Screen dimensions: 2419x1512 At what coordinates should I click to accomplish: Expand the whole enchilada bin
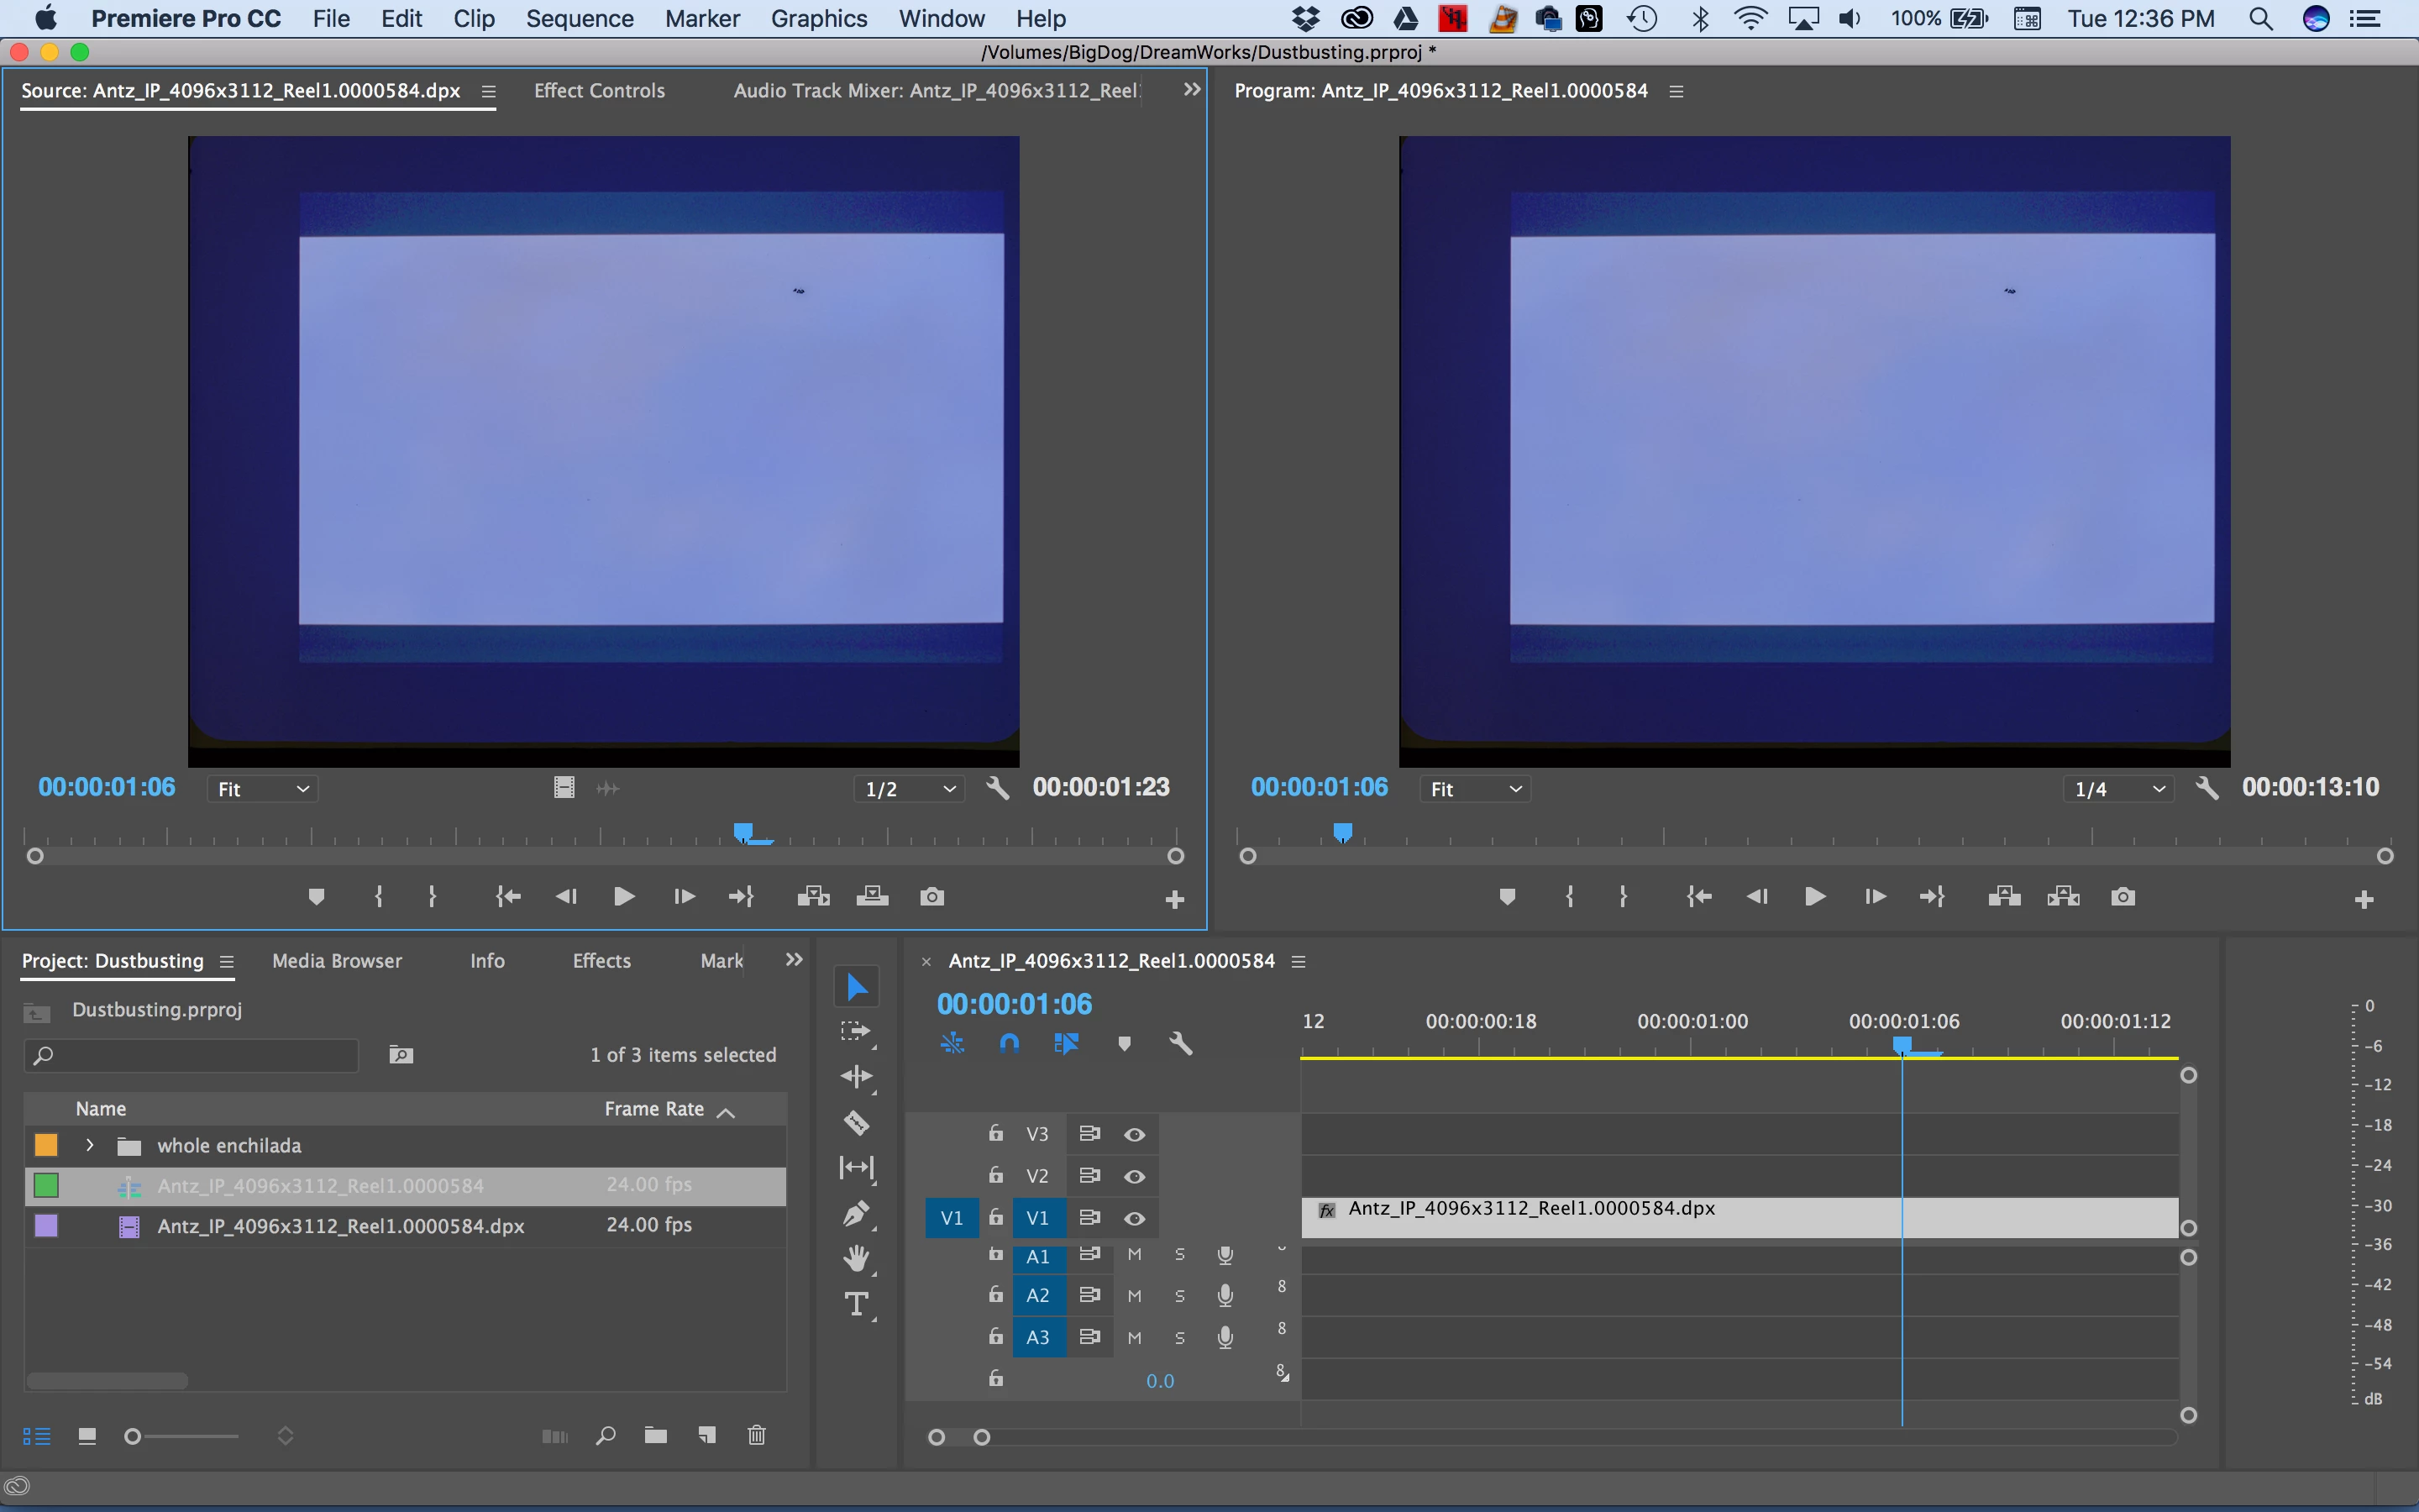(x=90, y=1145)
